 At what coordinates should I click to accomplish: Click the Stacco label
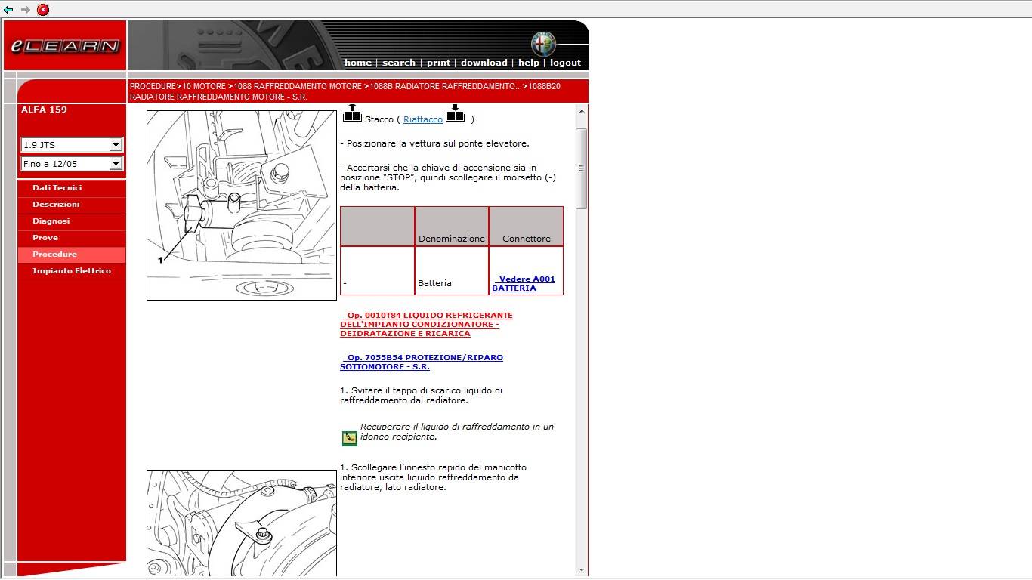point(379,119)
